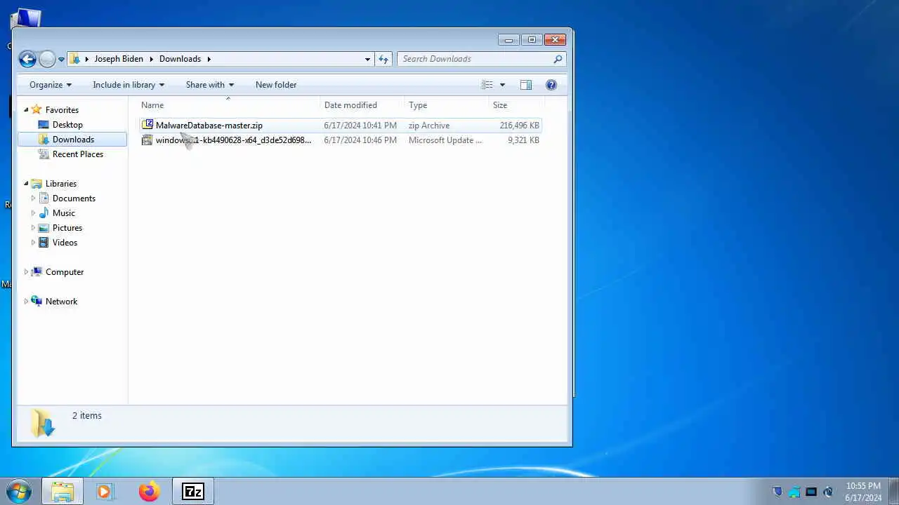Click the search magnifier icon
The image size is (899, 505).
click(x=558, y=59)
